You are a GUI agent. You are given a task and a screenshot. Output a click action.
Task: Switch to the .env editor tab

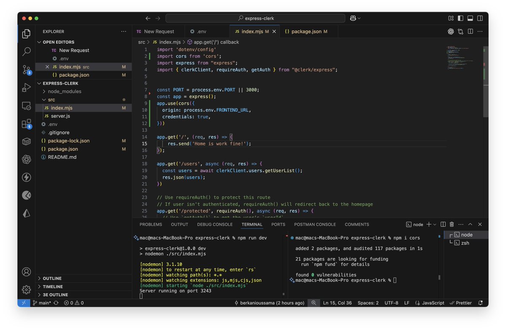(x=207, y=32)
